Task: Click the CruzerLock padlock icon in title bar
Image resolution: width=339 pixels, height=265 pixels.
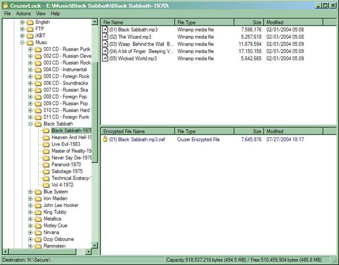Action: pos(5,5)
